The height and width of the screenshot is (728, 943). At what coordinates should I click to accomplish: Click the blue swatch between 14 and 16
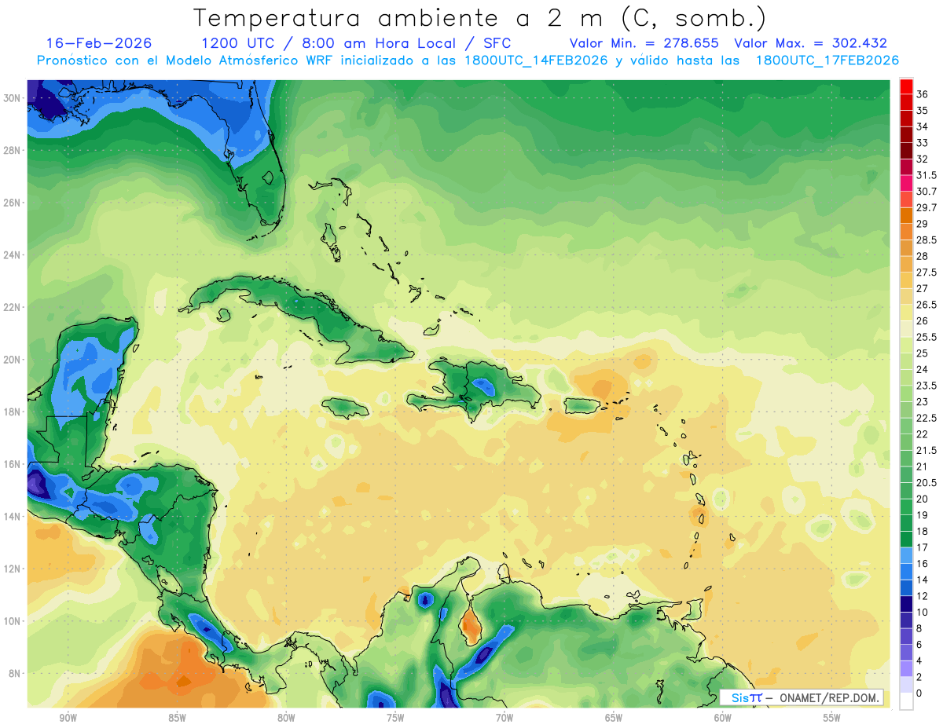point(906,572)
